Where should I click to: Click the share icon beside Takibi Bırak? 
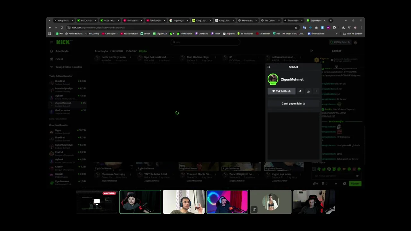[300, 91]
